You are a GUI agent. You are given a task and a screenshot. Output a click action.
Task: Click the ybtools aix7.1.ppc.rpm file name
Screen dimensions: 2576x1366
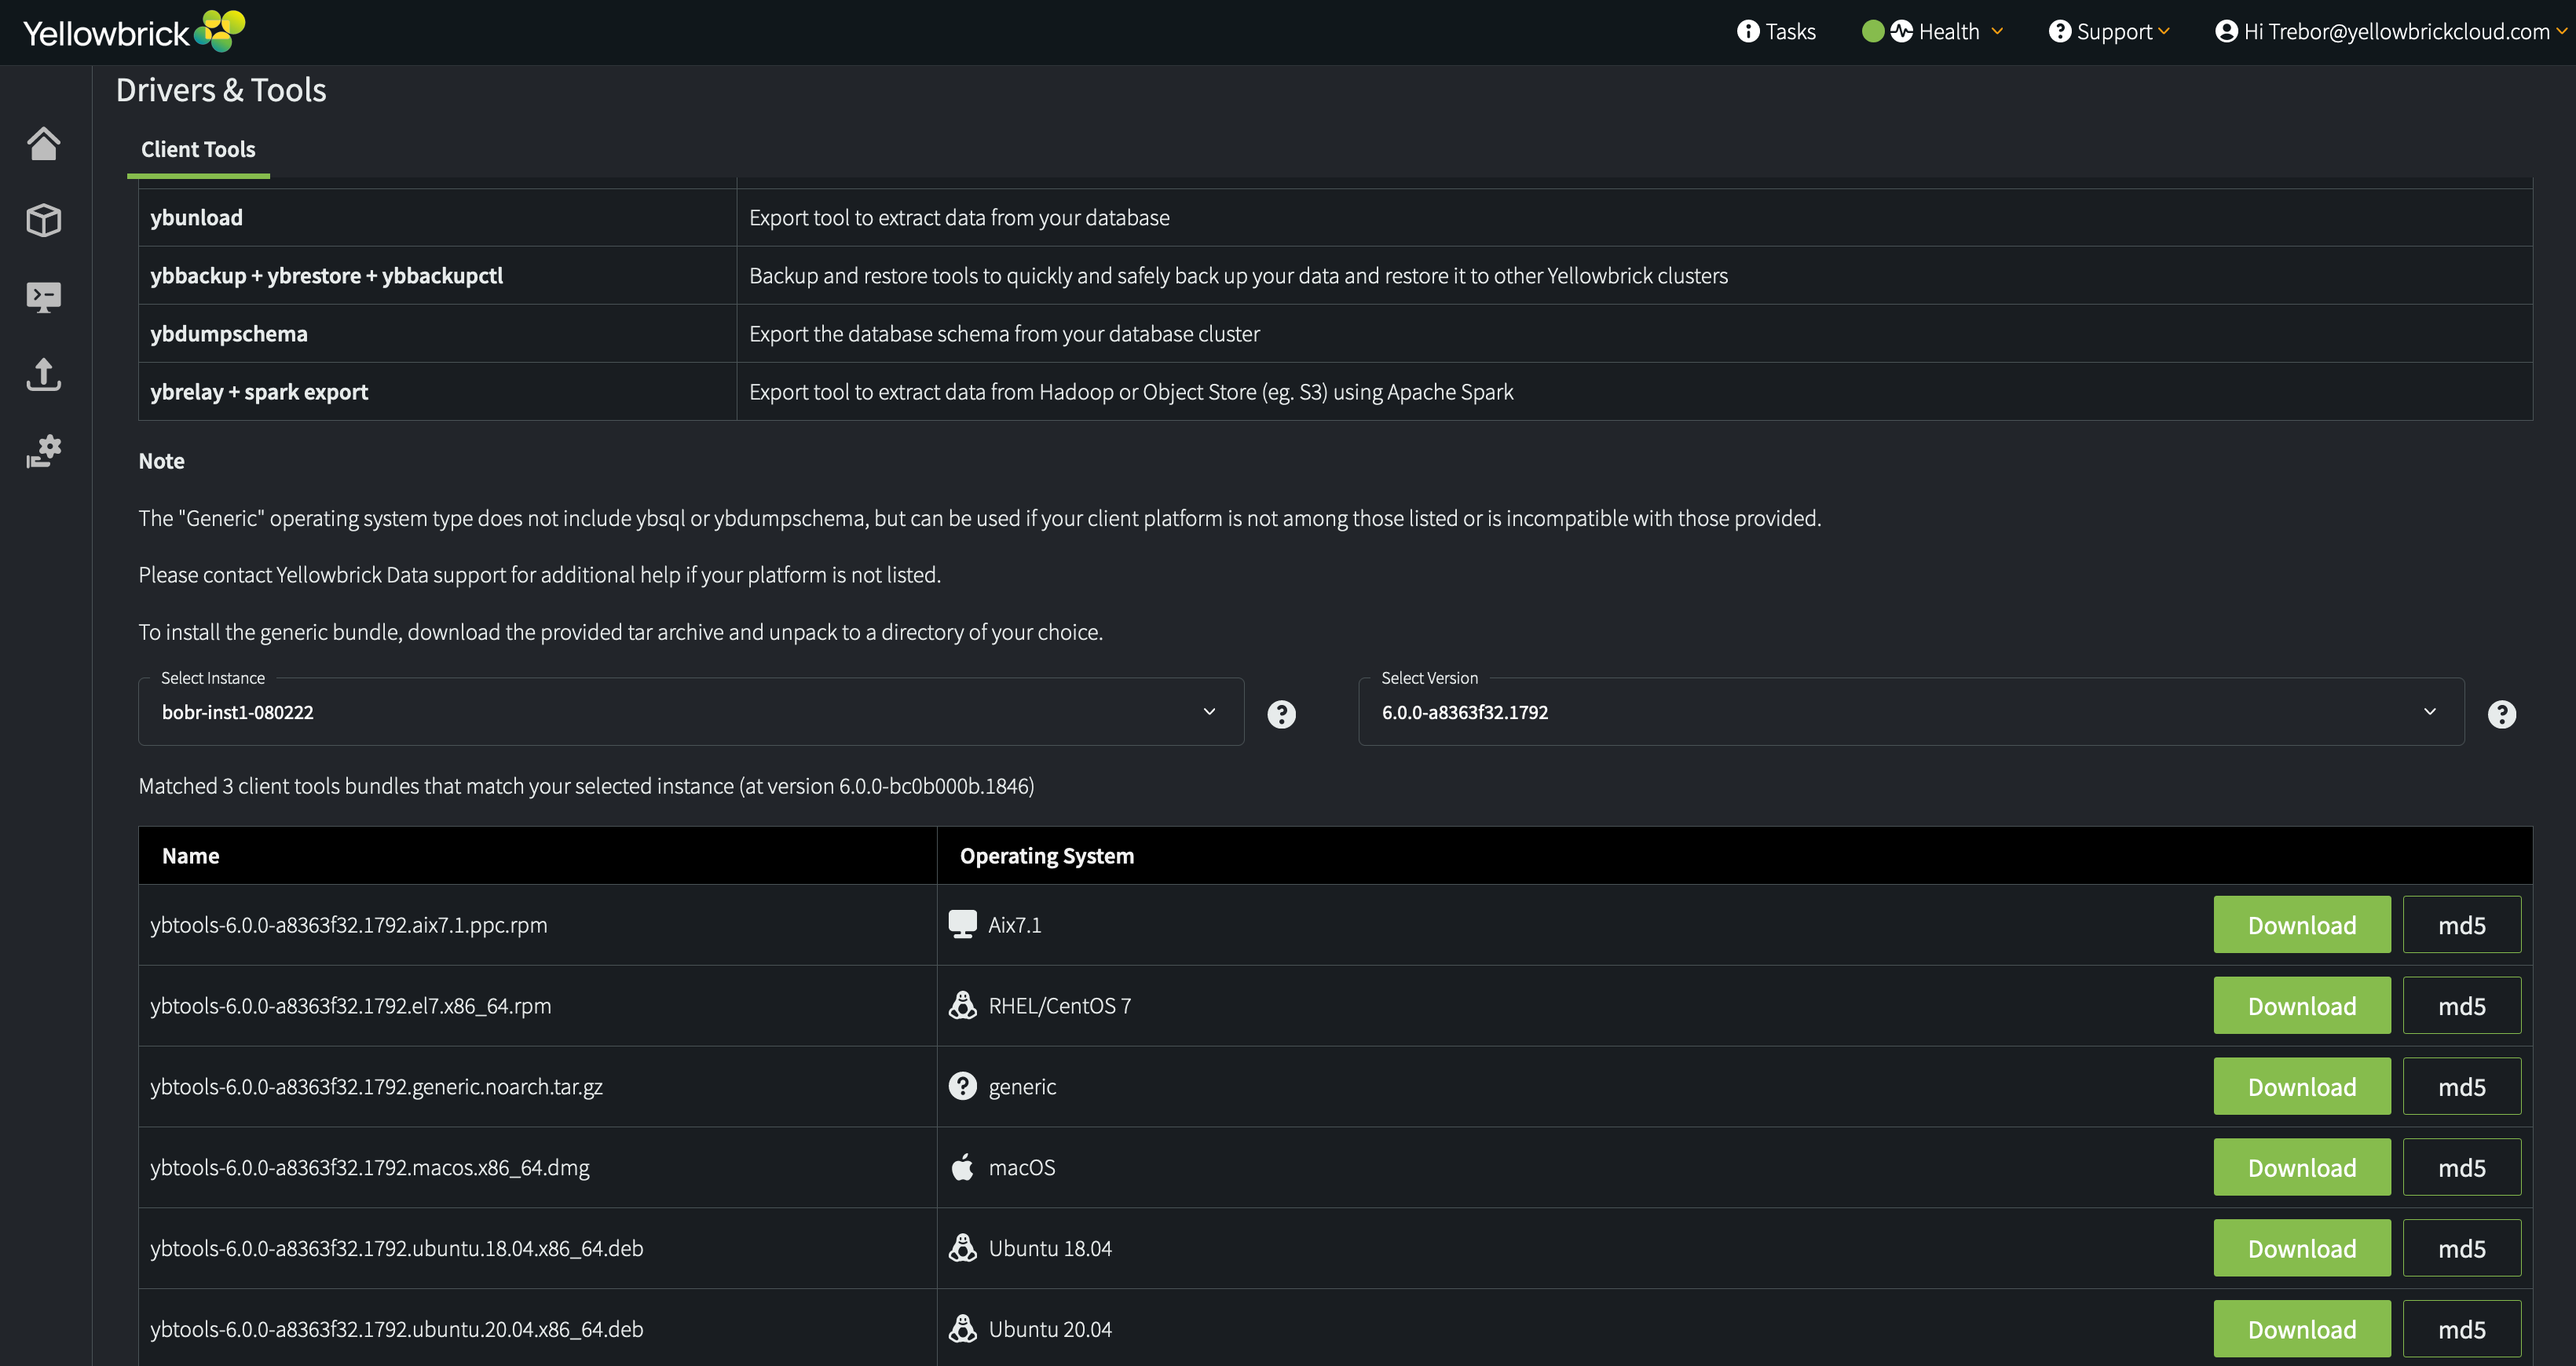[349, 924]
